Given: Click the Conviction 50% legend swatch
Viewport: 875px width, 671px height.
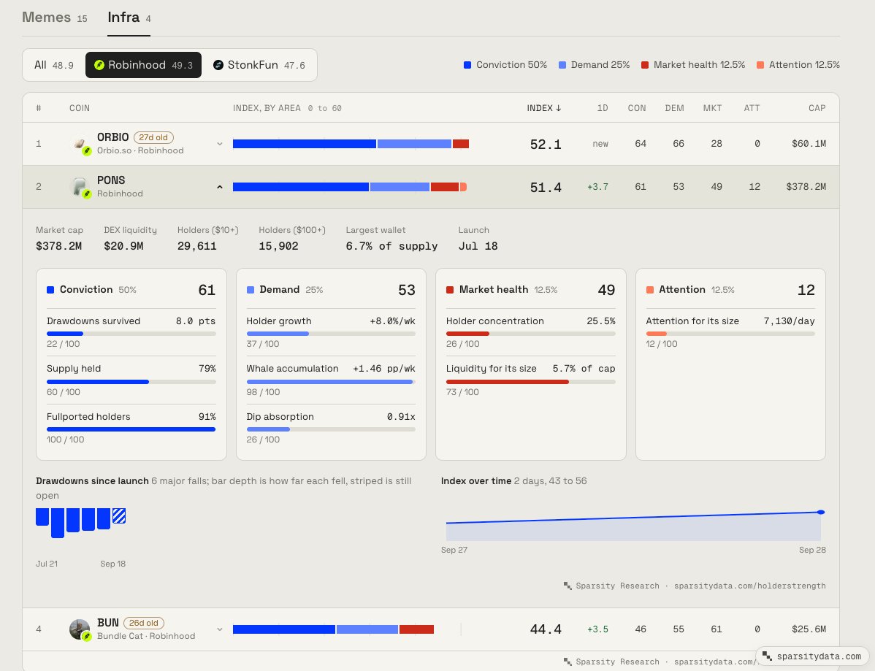Looking at the screenshot, I should [x=467, y=65].
